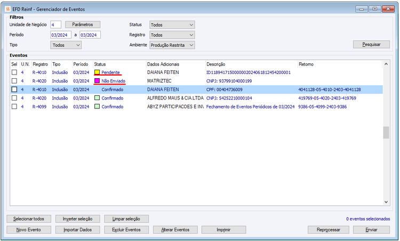Click the EFD Reinf app icon in title bar

[x=8, y=9]
